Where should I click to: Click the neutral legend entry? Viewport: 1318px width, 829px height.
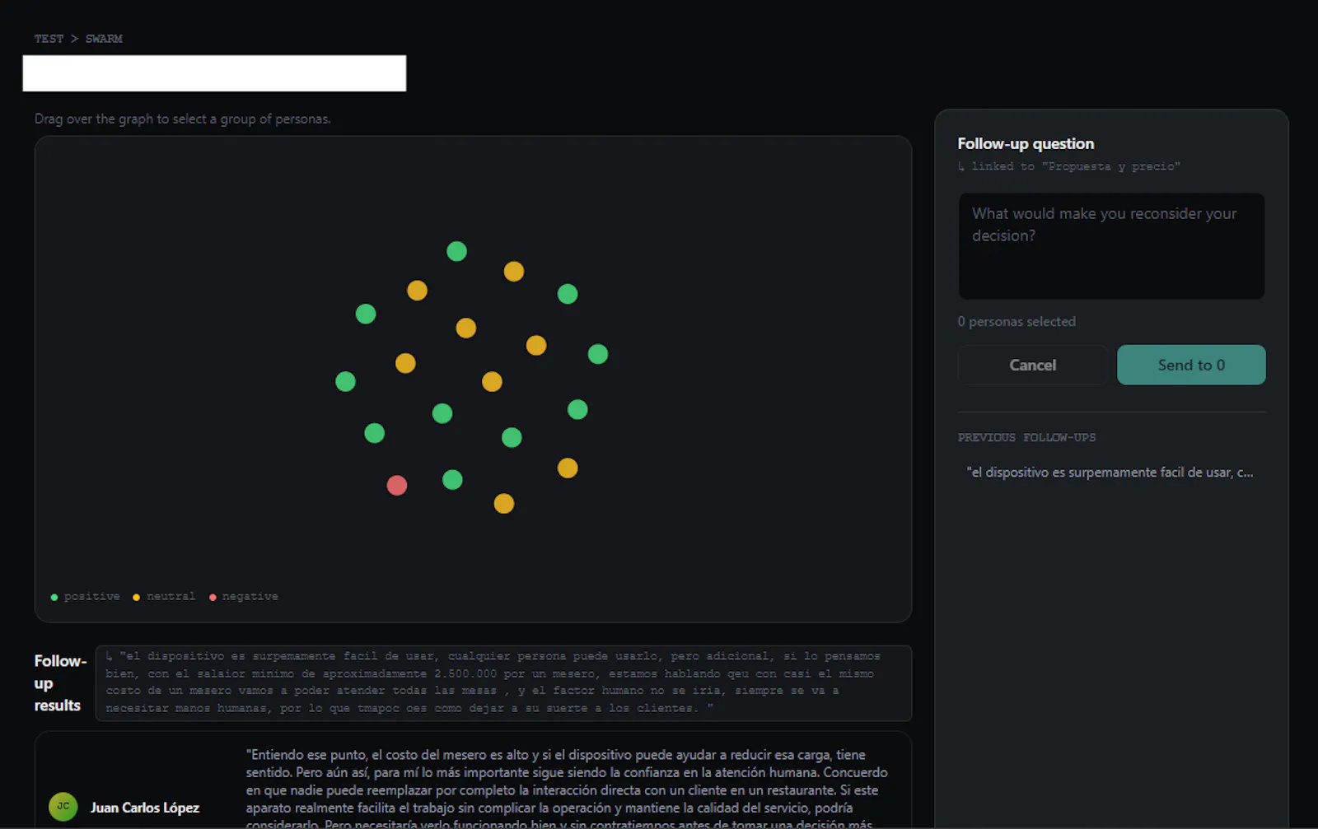(164, 596)
